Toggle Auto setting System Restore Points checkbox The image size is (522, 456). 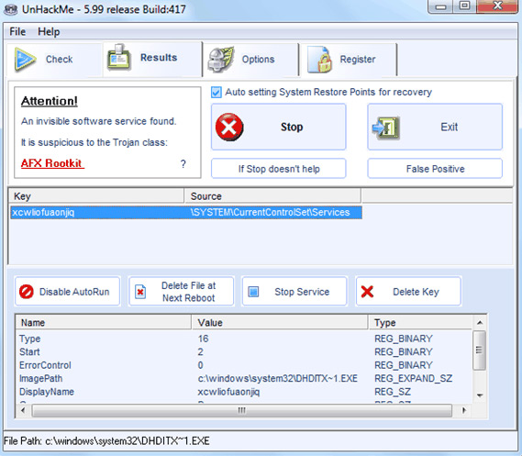tap(217, 92)
